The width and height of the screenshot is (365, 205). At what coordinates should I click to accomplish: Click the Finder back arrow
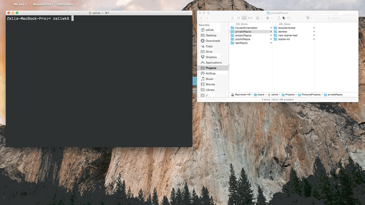pos(201,18)
